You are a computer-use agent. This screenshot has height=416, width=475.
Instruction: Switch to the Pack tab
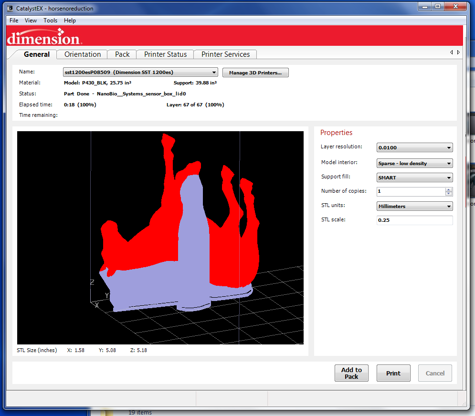(122, 54)
